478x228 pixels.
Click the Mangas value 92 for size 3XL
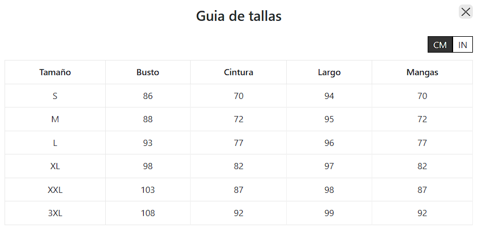[x=422, y=213]
